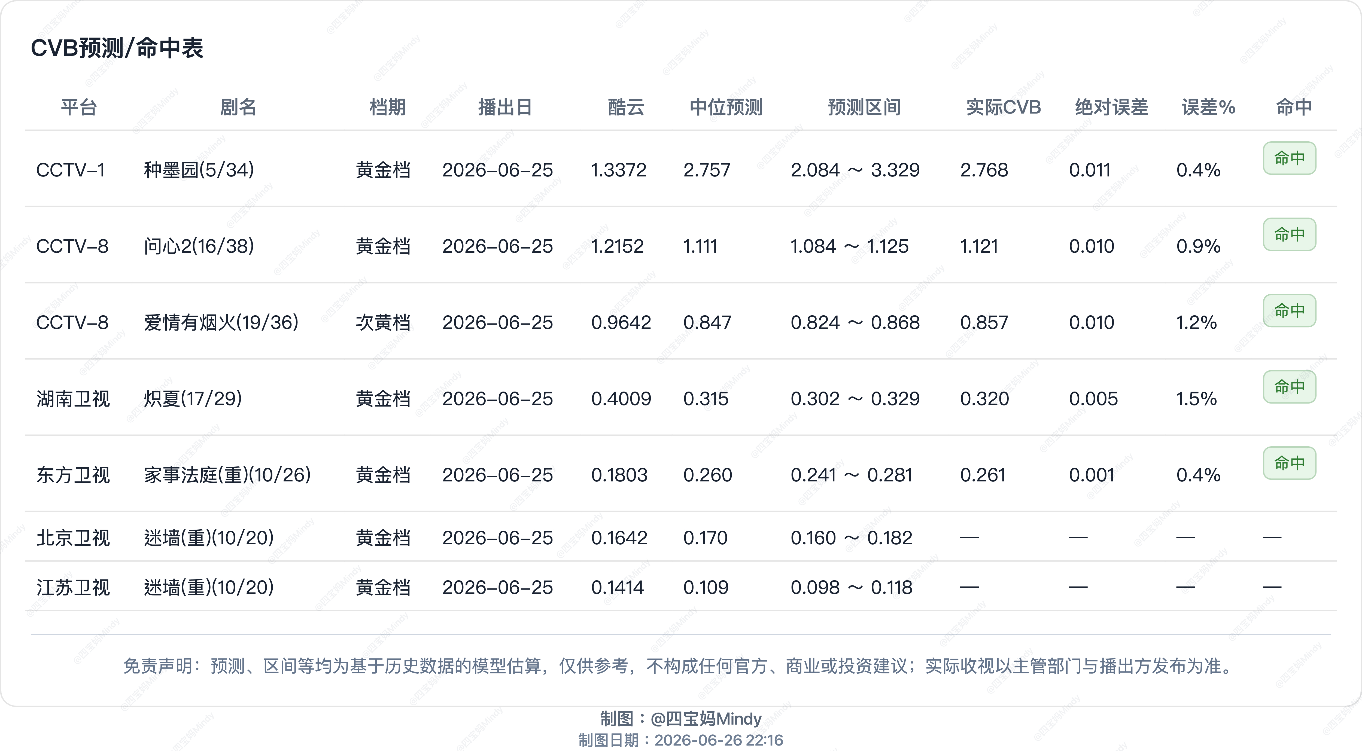Select the 家事法庭(重)(10/26) title cell
The width and height of the screenshot is (1362, 751).
click(x=227, y=475)
